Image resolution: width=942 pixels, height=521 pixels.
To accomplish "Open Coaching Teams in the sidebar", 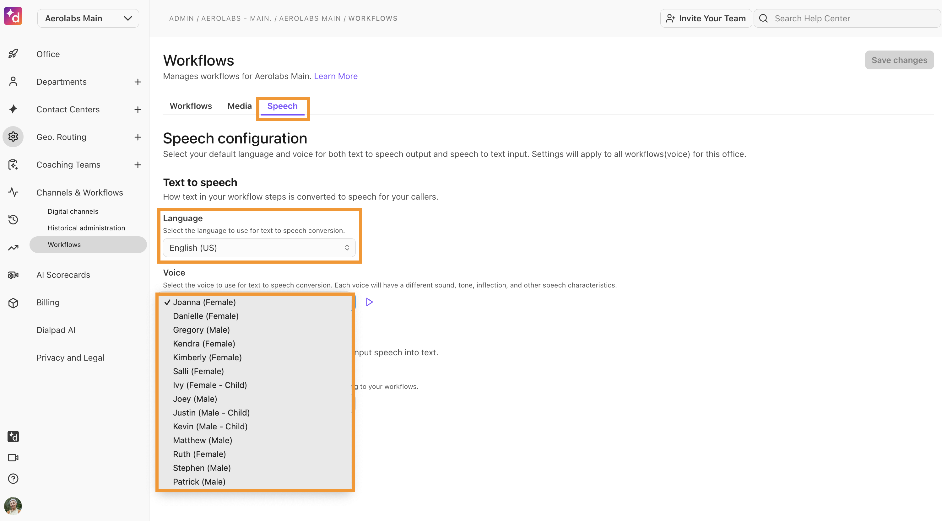I will coord(68,165).
